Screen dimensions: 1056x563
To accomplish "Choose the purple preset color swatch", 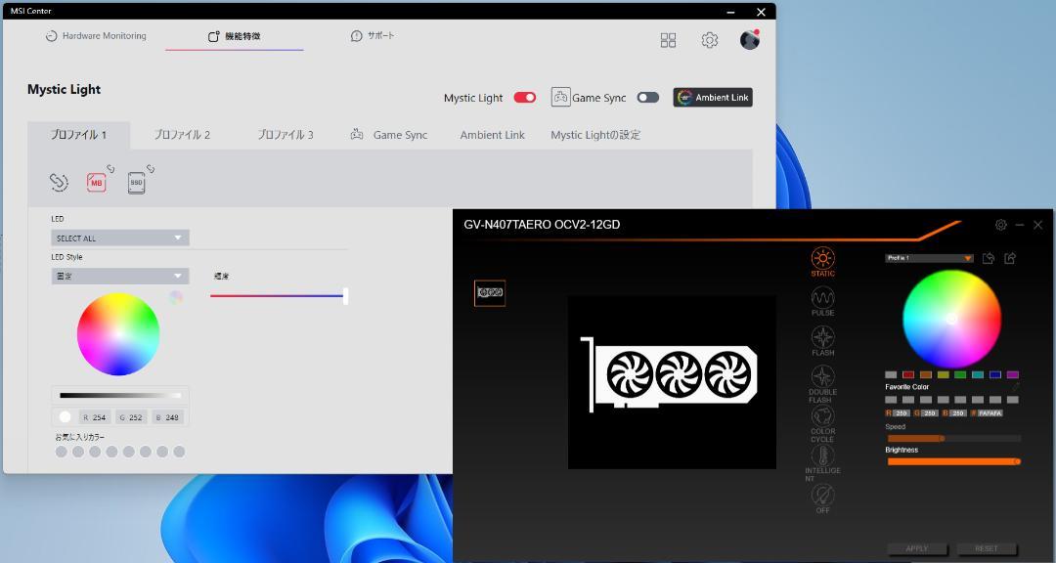I will (1013, 374).
